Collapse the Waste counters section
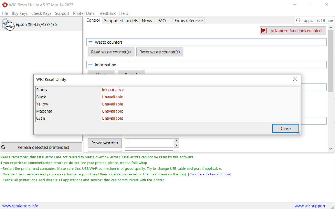The image size is (335, 209). tap(90, 42)
